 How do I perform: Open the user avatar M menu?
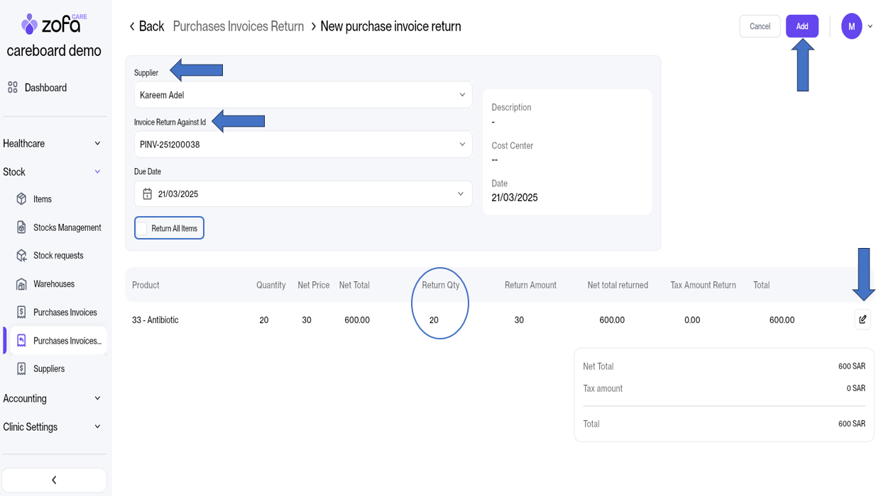[852, 26]
